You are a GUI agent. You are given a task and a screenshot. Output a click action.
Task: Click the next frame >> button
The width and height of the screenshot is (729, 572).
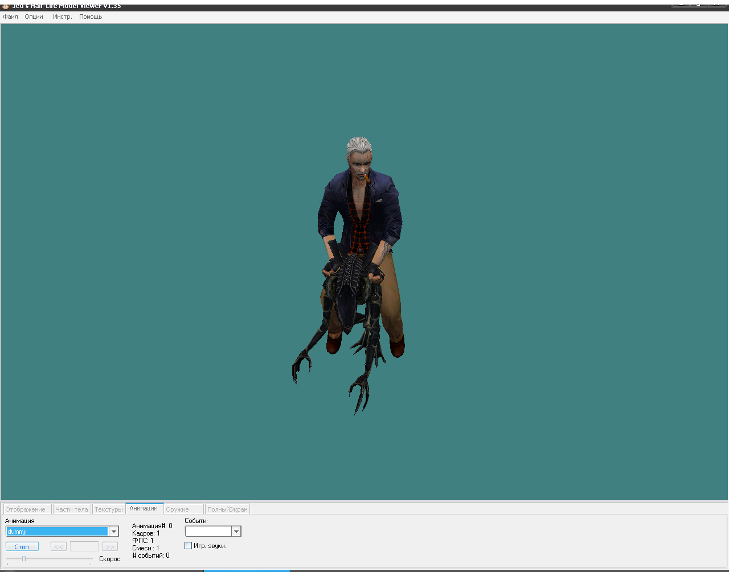(x=110, y=546)
